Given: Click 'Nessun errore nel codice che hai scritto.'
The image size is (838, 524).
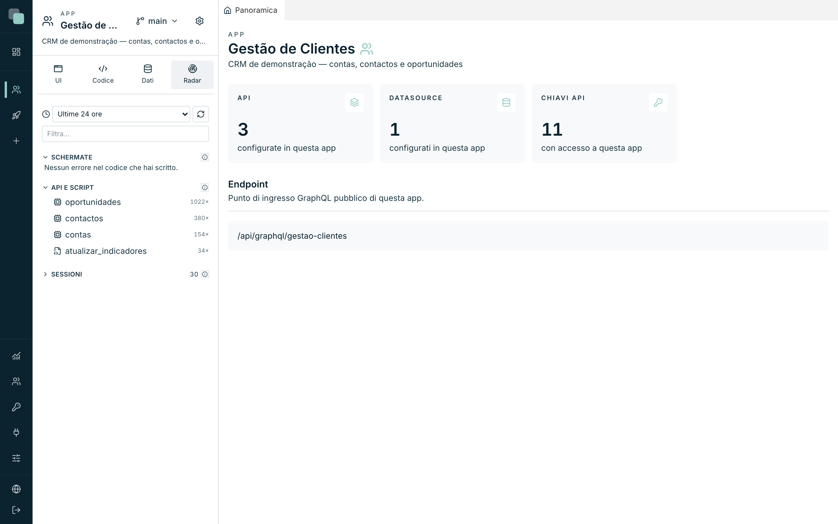Looking at the screenshot, I should [111, 168].
